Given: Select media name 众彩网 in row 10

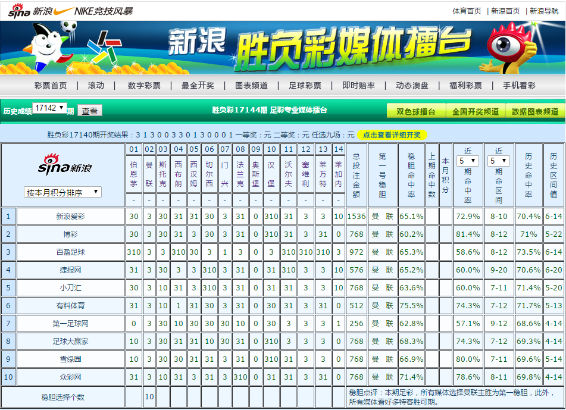Looking at the screenshot, I should pyautogui.click(x=70, y=377).
